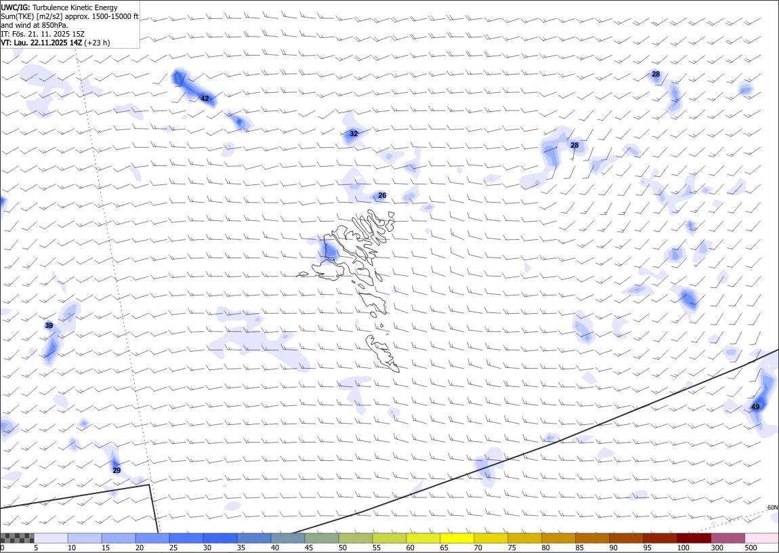This screenshot has height=553, width=779.
Task: Click the 60N latitude label
Action: [772, 508]
